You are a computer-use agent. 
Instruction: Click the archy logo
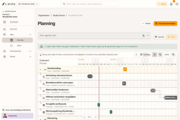click(x=9, y=4)
